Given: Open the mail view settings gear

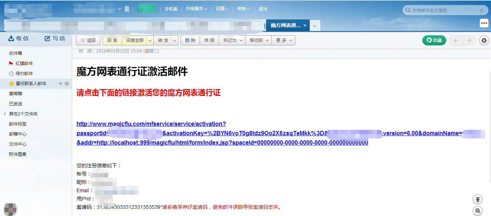Looking at the screenshot, I should pyautogui.click(x=484, y=40).
